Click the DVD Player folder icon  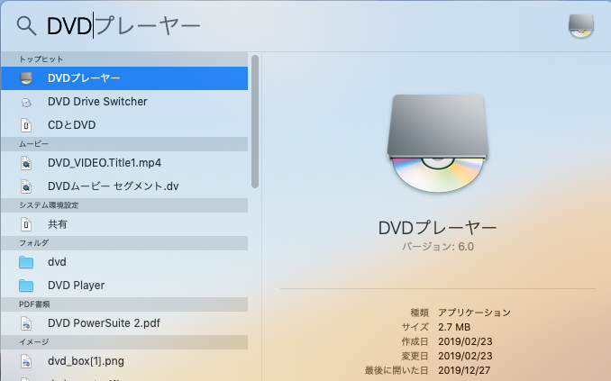click(x=26, y=286)
